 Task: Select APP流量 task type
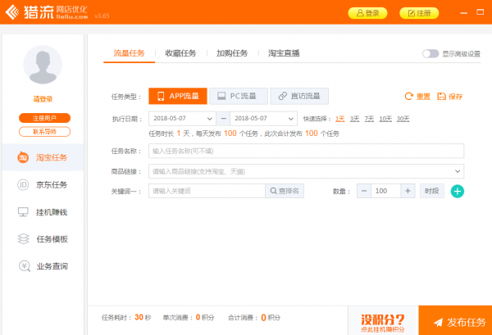tap(177, 96)
